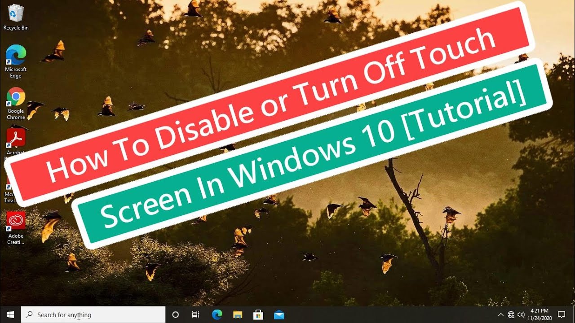Open Cortana circle icon on the taskbar
575x323 pixels.
(x=176, y=314)
